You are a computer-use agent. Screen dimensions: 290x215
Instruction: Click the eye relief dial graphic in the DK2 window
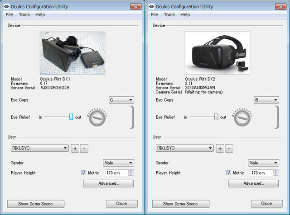coord(242,117)
